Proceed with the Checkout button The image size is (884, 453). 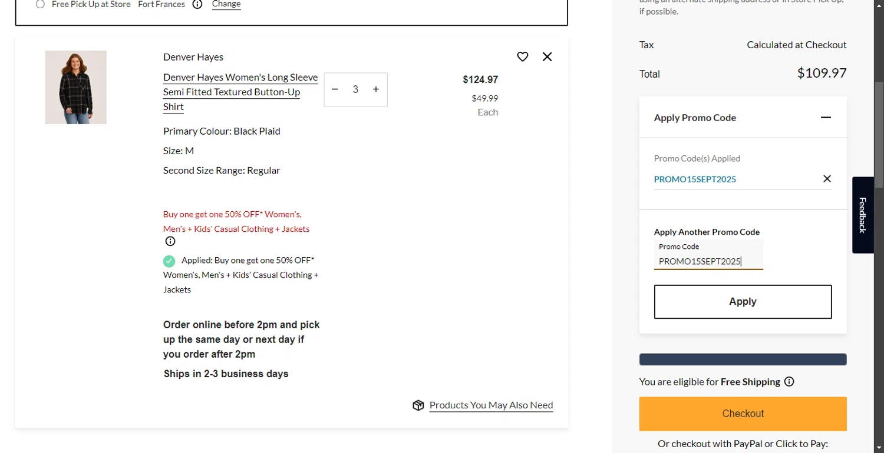pyautogui.click(x=743, y=414)
